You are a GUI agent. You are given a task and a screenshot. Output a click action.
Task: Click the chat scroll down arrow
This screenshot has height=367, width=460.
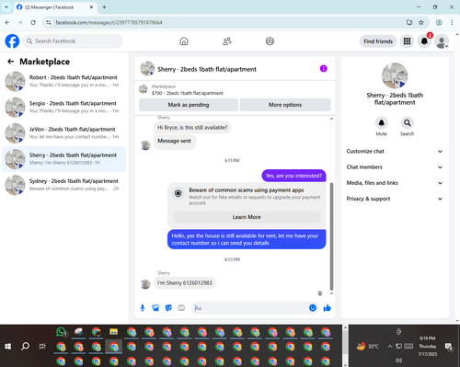point(331,293)
